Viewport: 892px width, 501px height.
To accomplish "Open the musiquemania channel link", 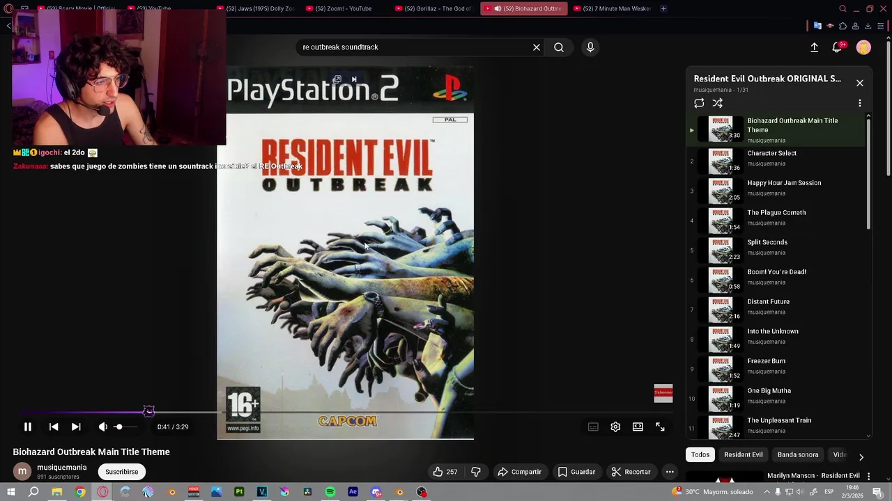I will tap(62, 468).
